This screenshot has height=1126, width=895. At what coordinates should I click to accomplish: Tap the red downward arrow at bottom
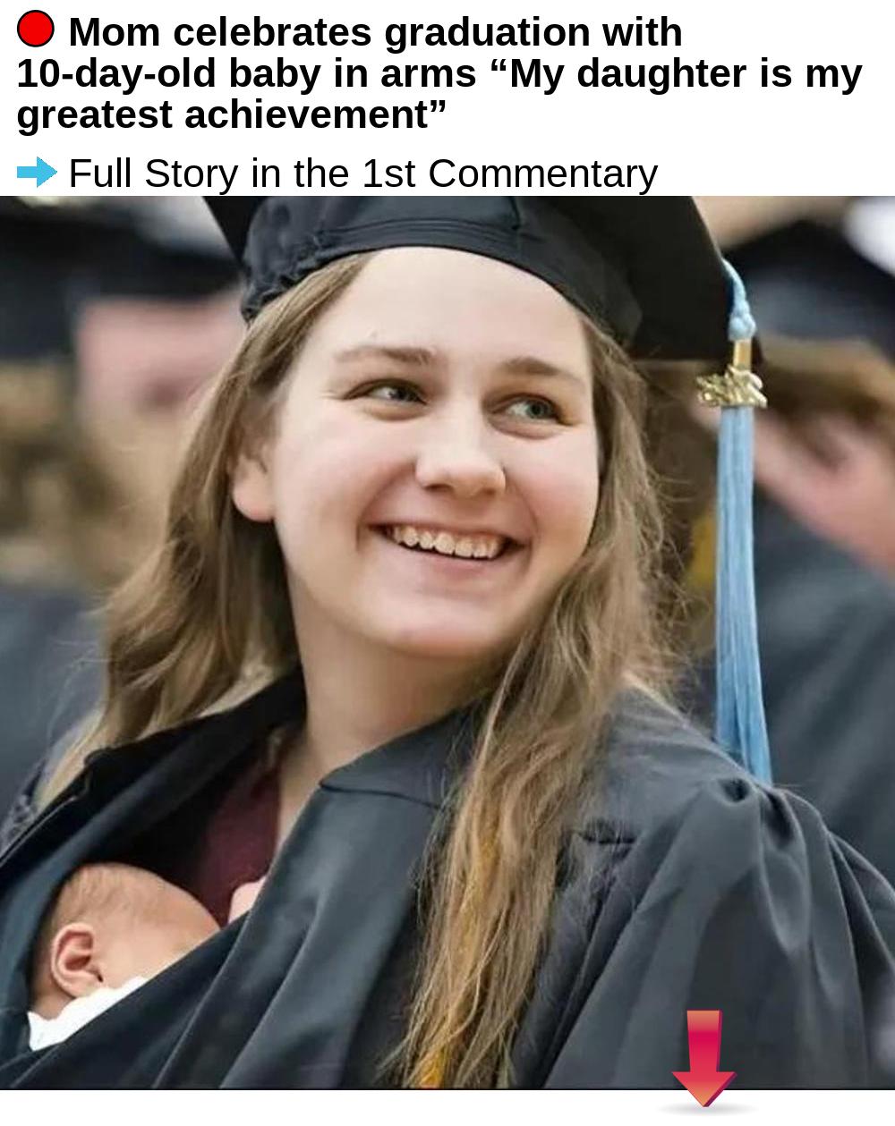click(703, 1058)
